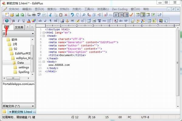Insert paragraph tag with the pilcrow icon

click(x=50, y=21)
